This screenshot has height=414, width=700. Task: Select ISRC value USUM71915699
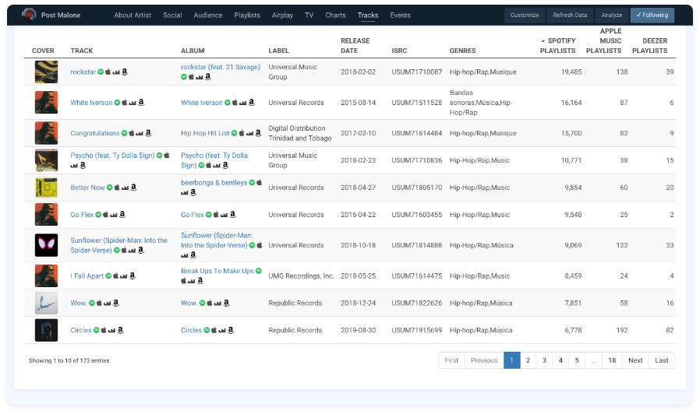point(417,330)
